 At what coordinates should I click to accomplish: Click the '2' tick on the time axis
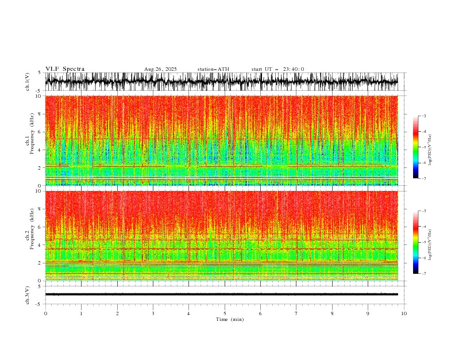tap(117, 313)
